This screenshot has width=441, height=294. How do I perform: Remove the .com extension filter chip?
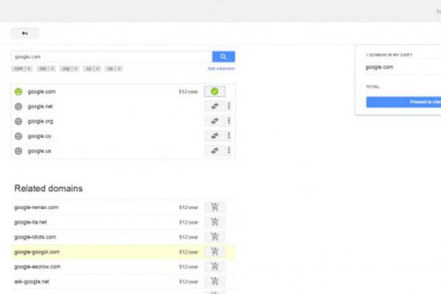coord(29,69)
